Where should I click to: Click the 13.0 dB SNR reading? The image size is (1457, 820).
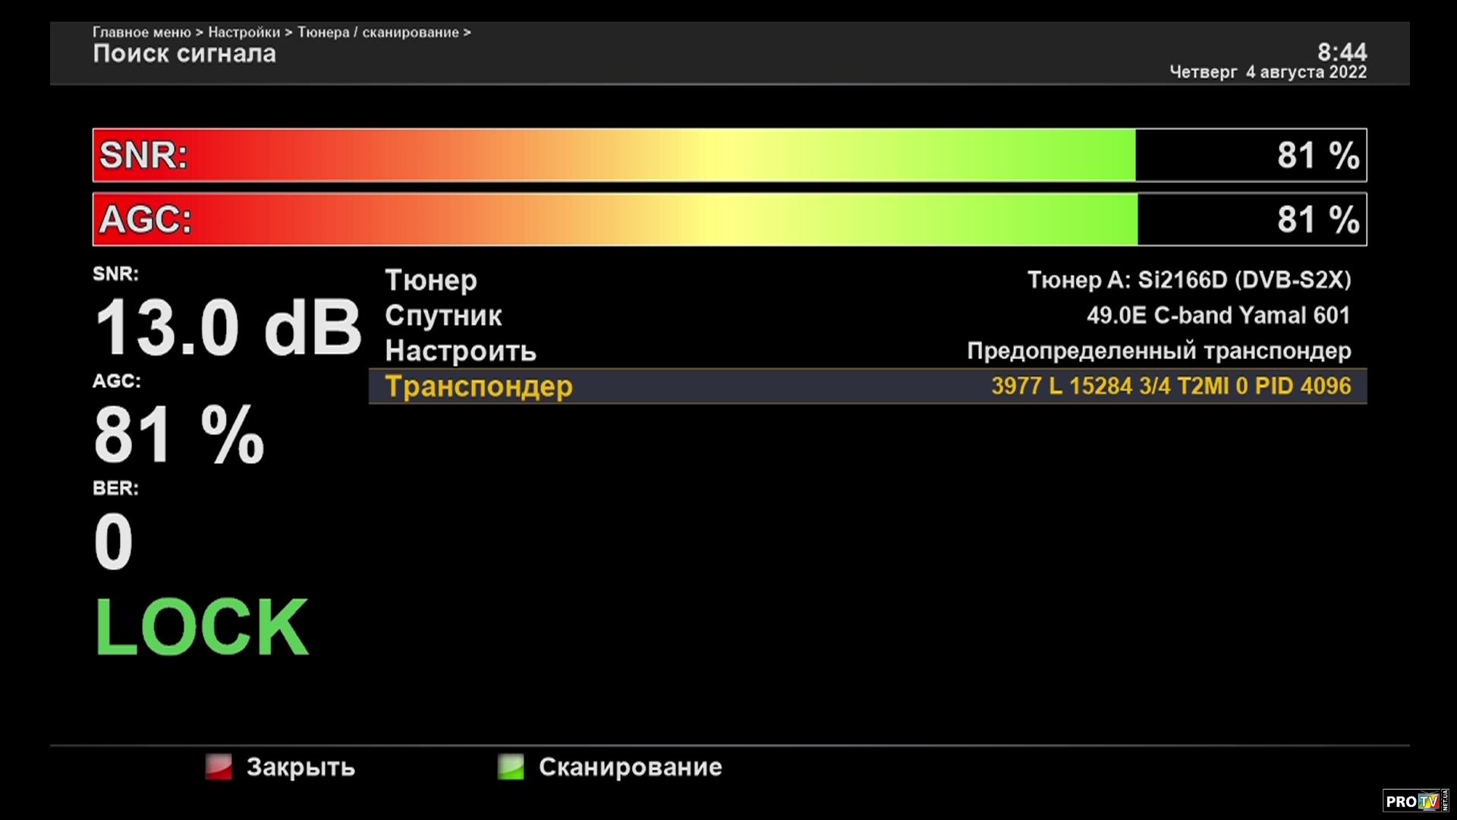[228, 328]
